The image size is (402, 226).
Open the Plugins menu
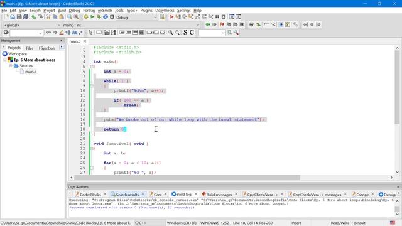click(x=146, y=11)
